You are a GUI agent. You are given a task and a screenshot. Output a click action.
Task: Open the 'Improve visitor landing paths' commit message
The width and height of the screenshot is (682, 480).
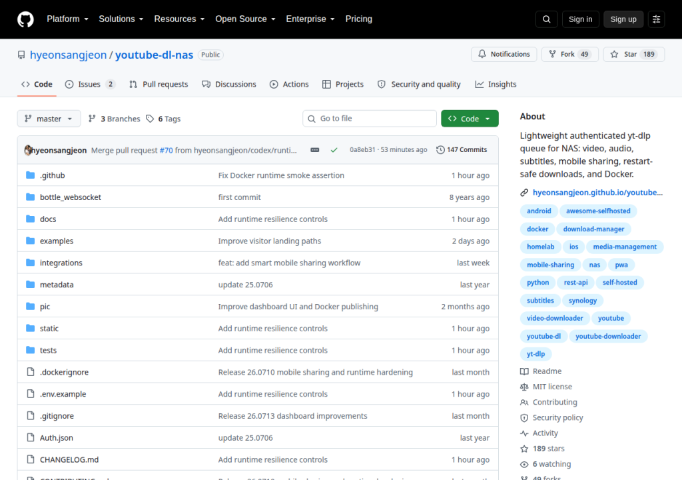270,241
